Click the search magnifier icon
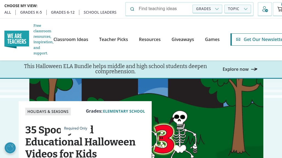 132,9
